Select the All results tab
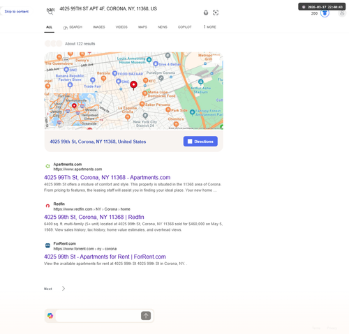 coord(49,27)
